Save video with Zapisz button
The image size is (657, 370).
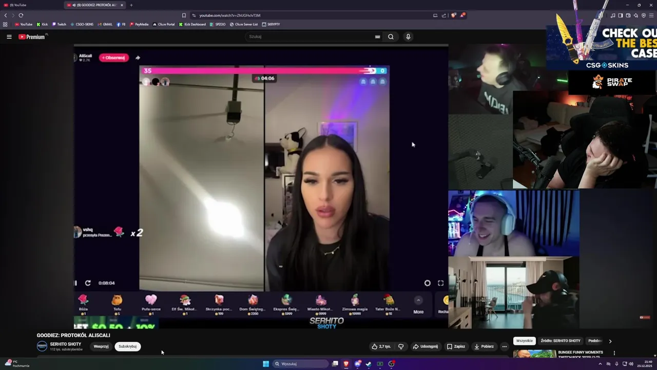[456, 346]
